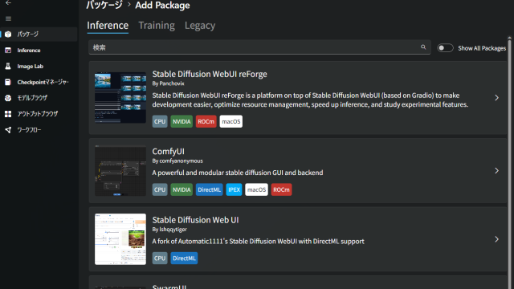Click the Inference sidebar icon
Image resolution: width=514 pixels, height=289 pixels.
(8, 50)
